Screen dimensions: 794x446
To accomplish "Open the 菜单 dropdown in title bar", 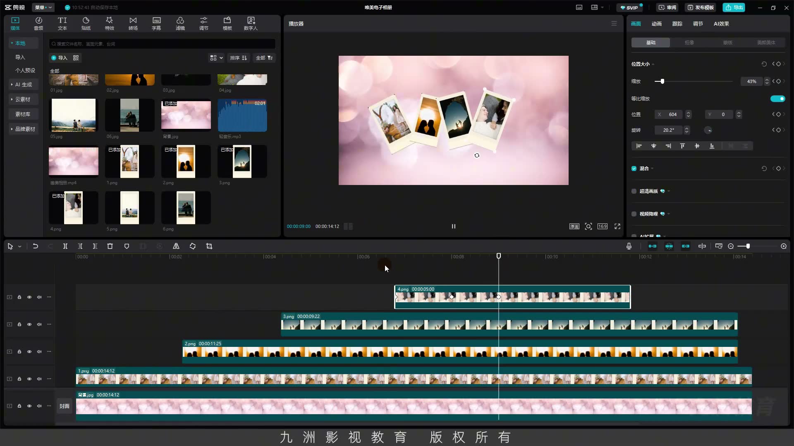I will point(43,7).
